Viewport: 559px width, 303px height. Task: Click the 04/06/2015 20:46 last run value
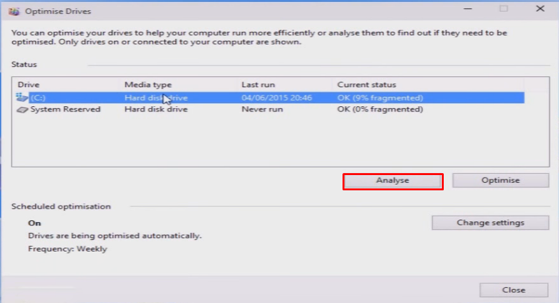tap(277, 97)
